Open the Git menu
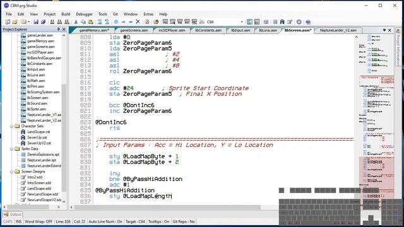The image size is (404, 227). coord(115,14)
